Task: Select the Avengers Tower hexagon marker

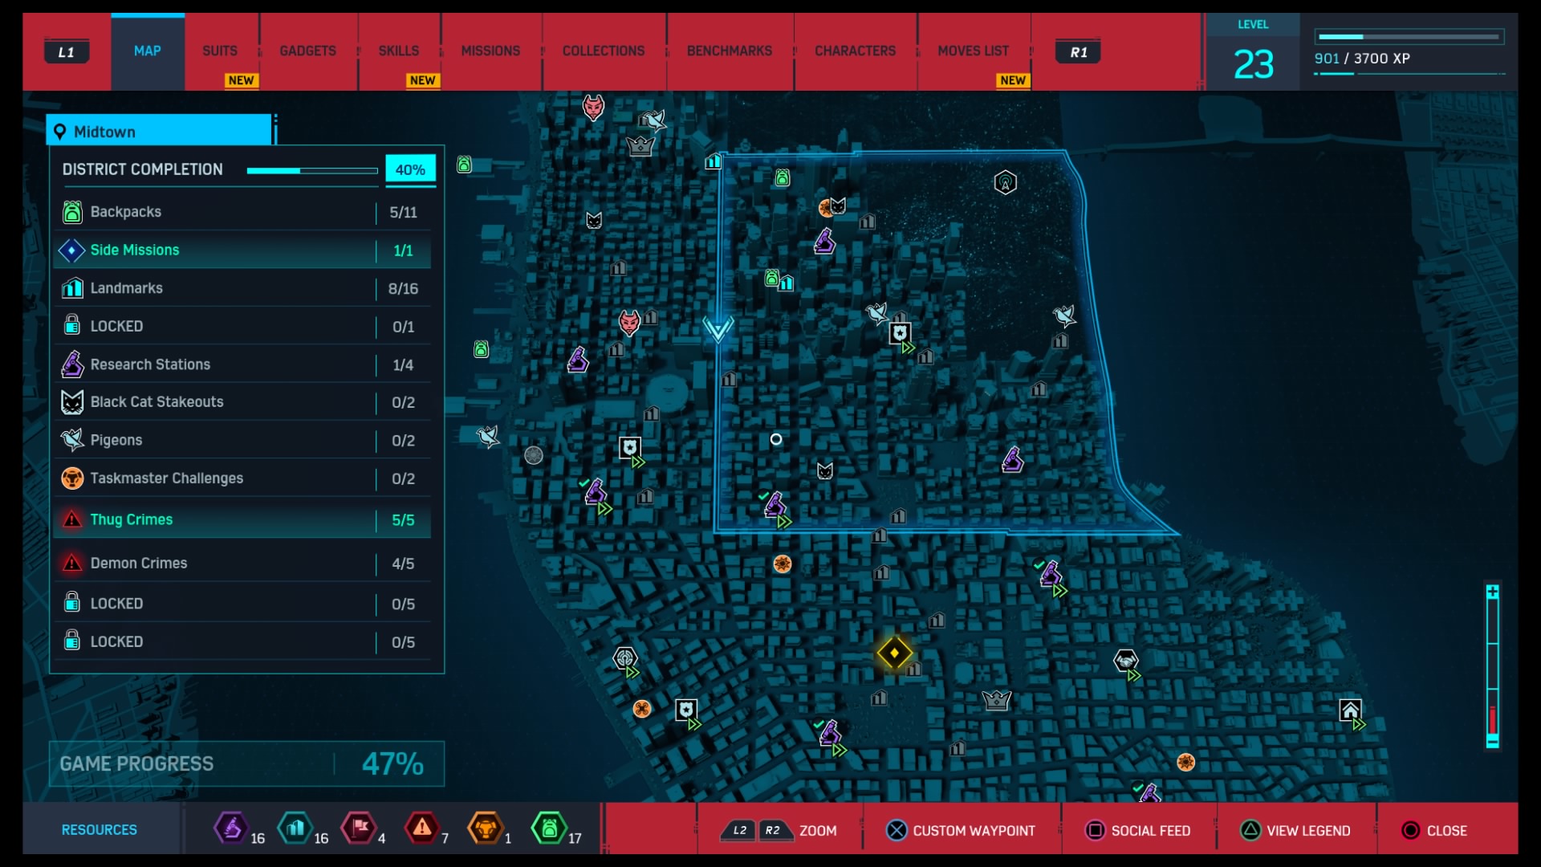Action: [x=1005, y=183]
